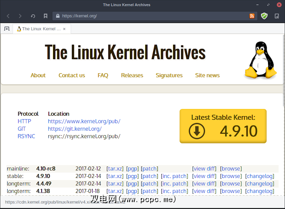Click the GIT protocol link
The width and height of the screenshot is (285, 209).
22,129
